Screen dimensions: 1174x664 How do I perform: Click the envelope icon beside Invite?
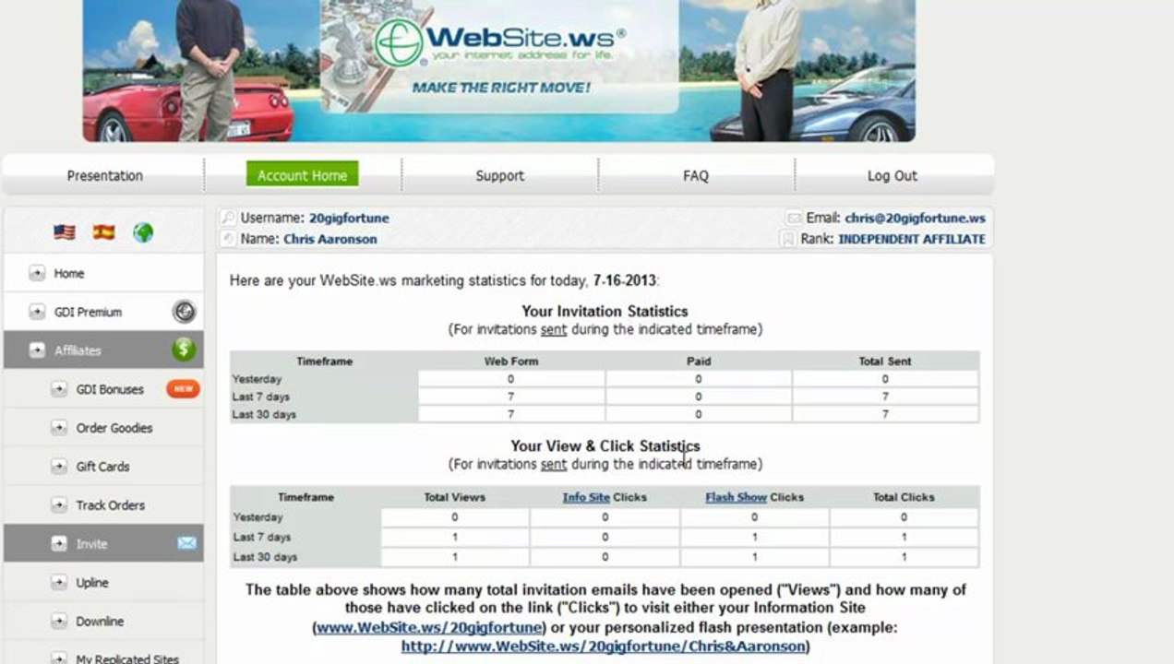point(186,544)
